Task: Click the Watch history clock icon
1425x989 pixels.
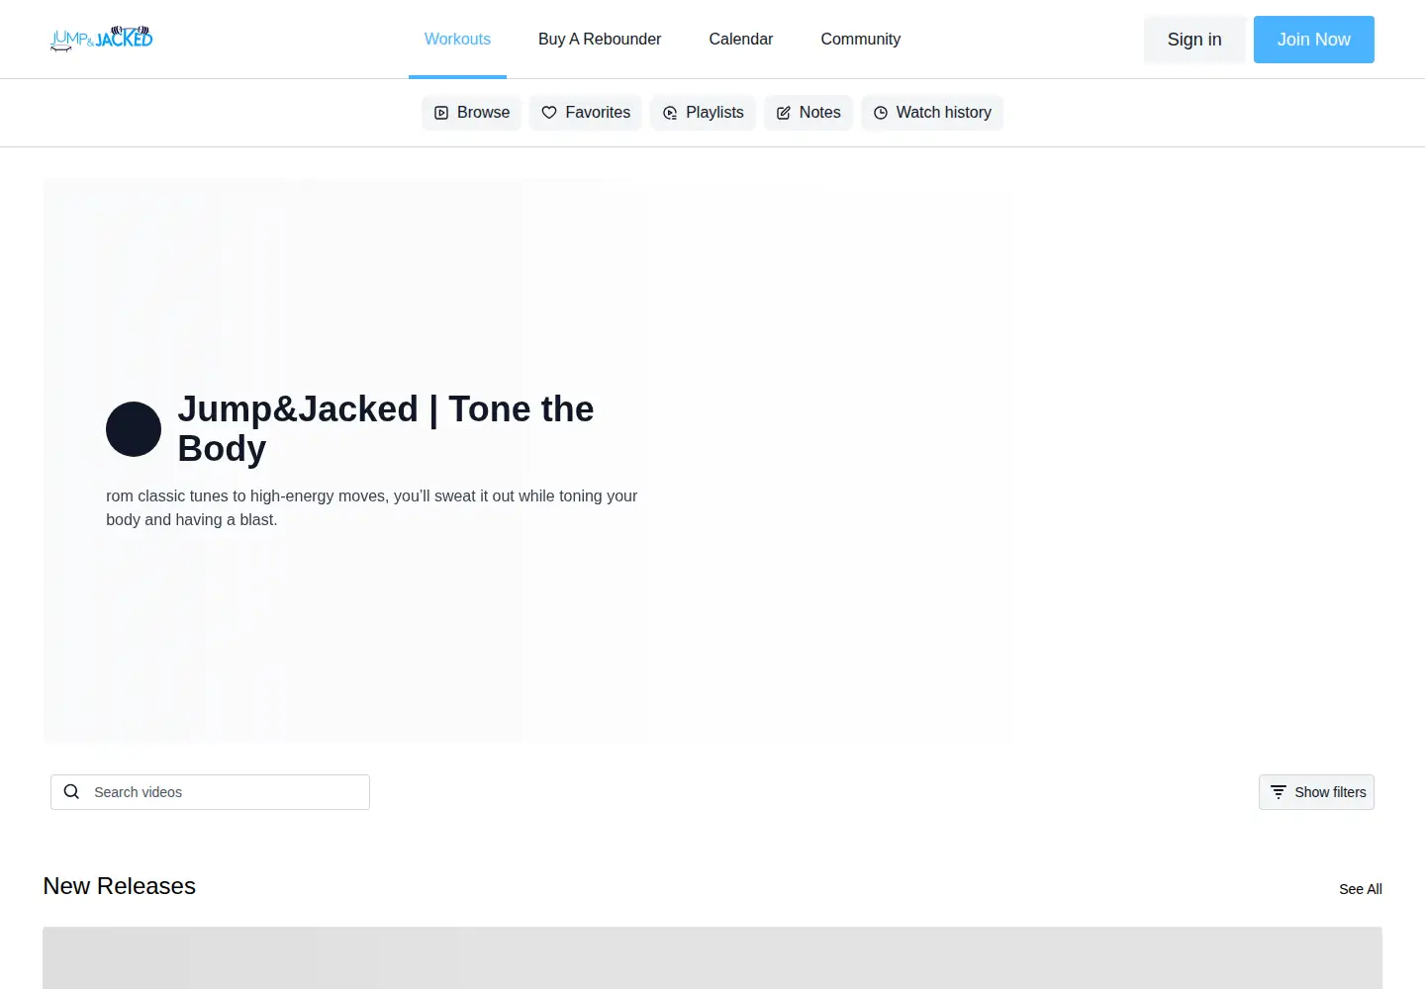Action: pyautogui.click(x=881, y=113)
